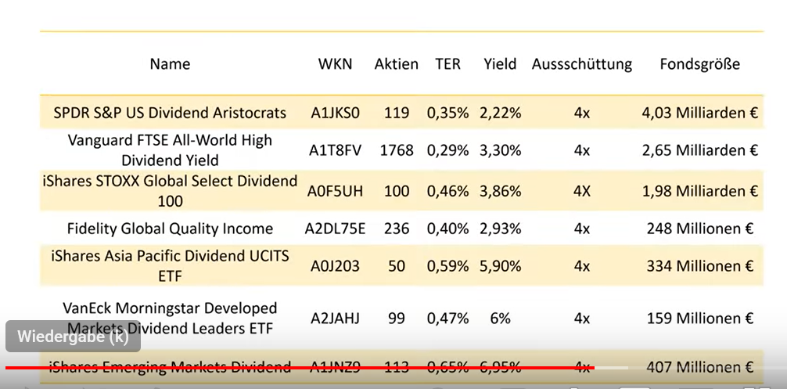Select the TER value '0,35%'

tap(447, 113)
